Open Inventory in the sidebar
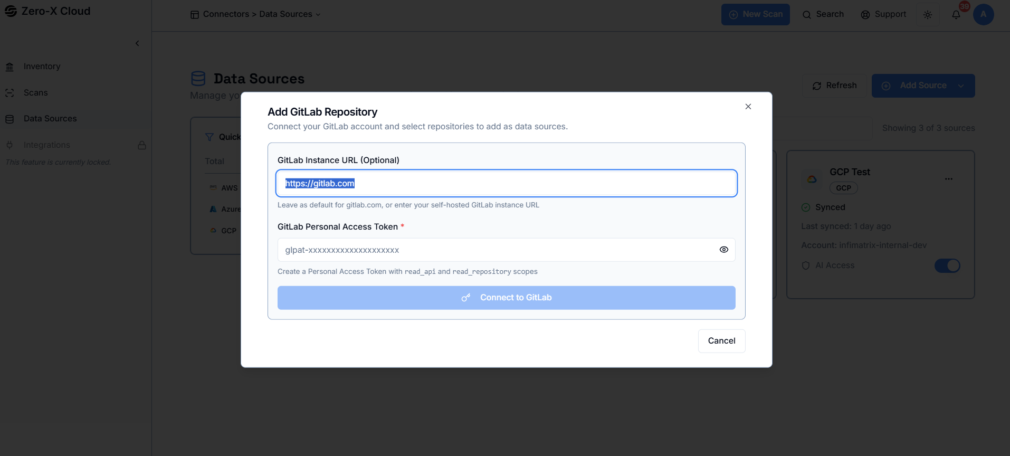This screenshot has width=1010, height=456. (x=75, y=66)
